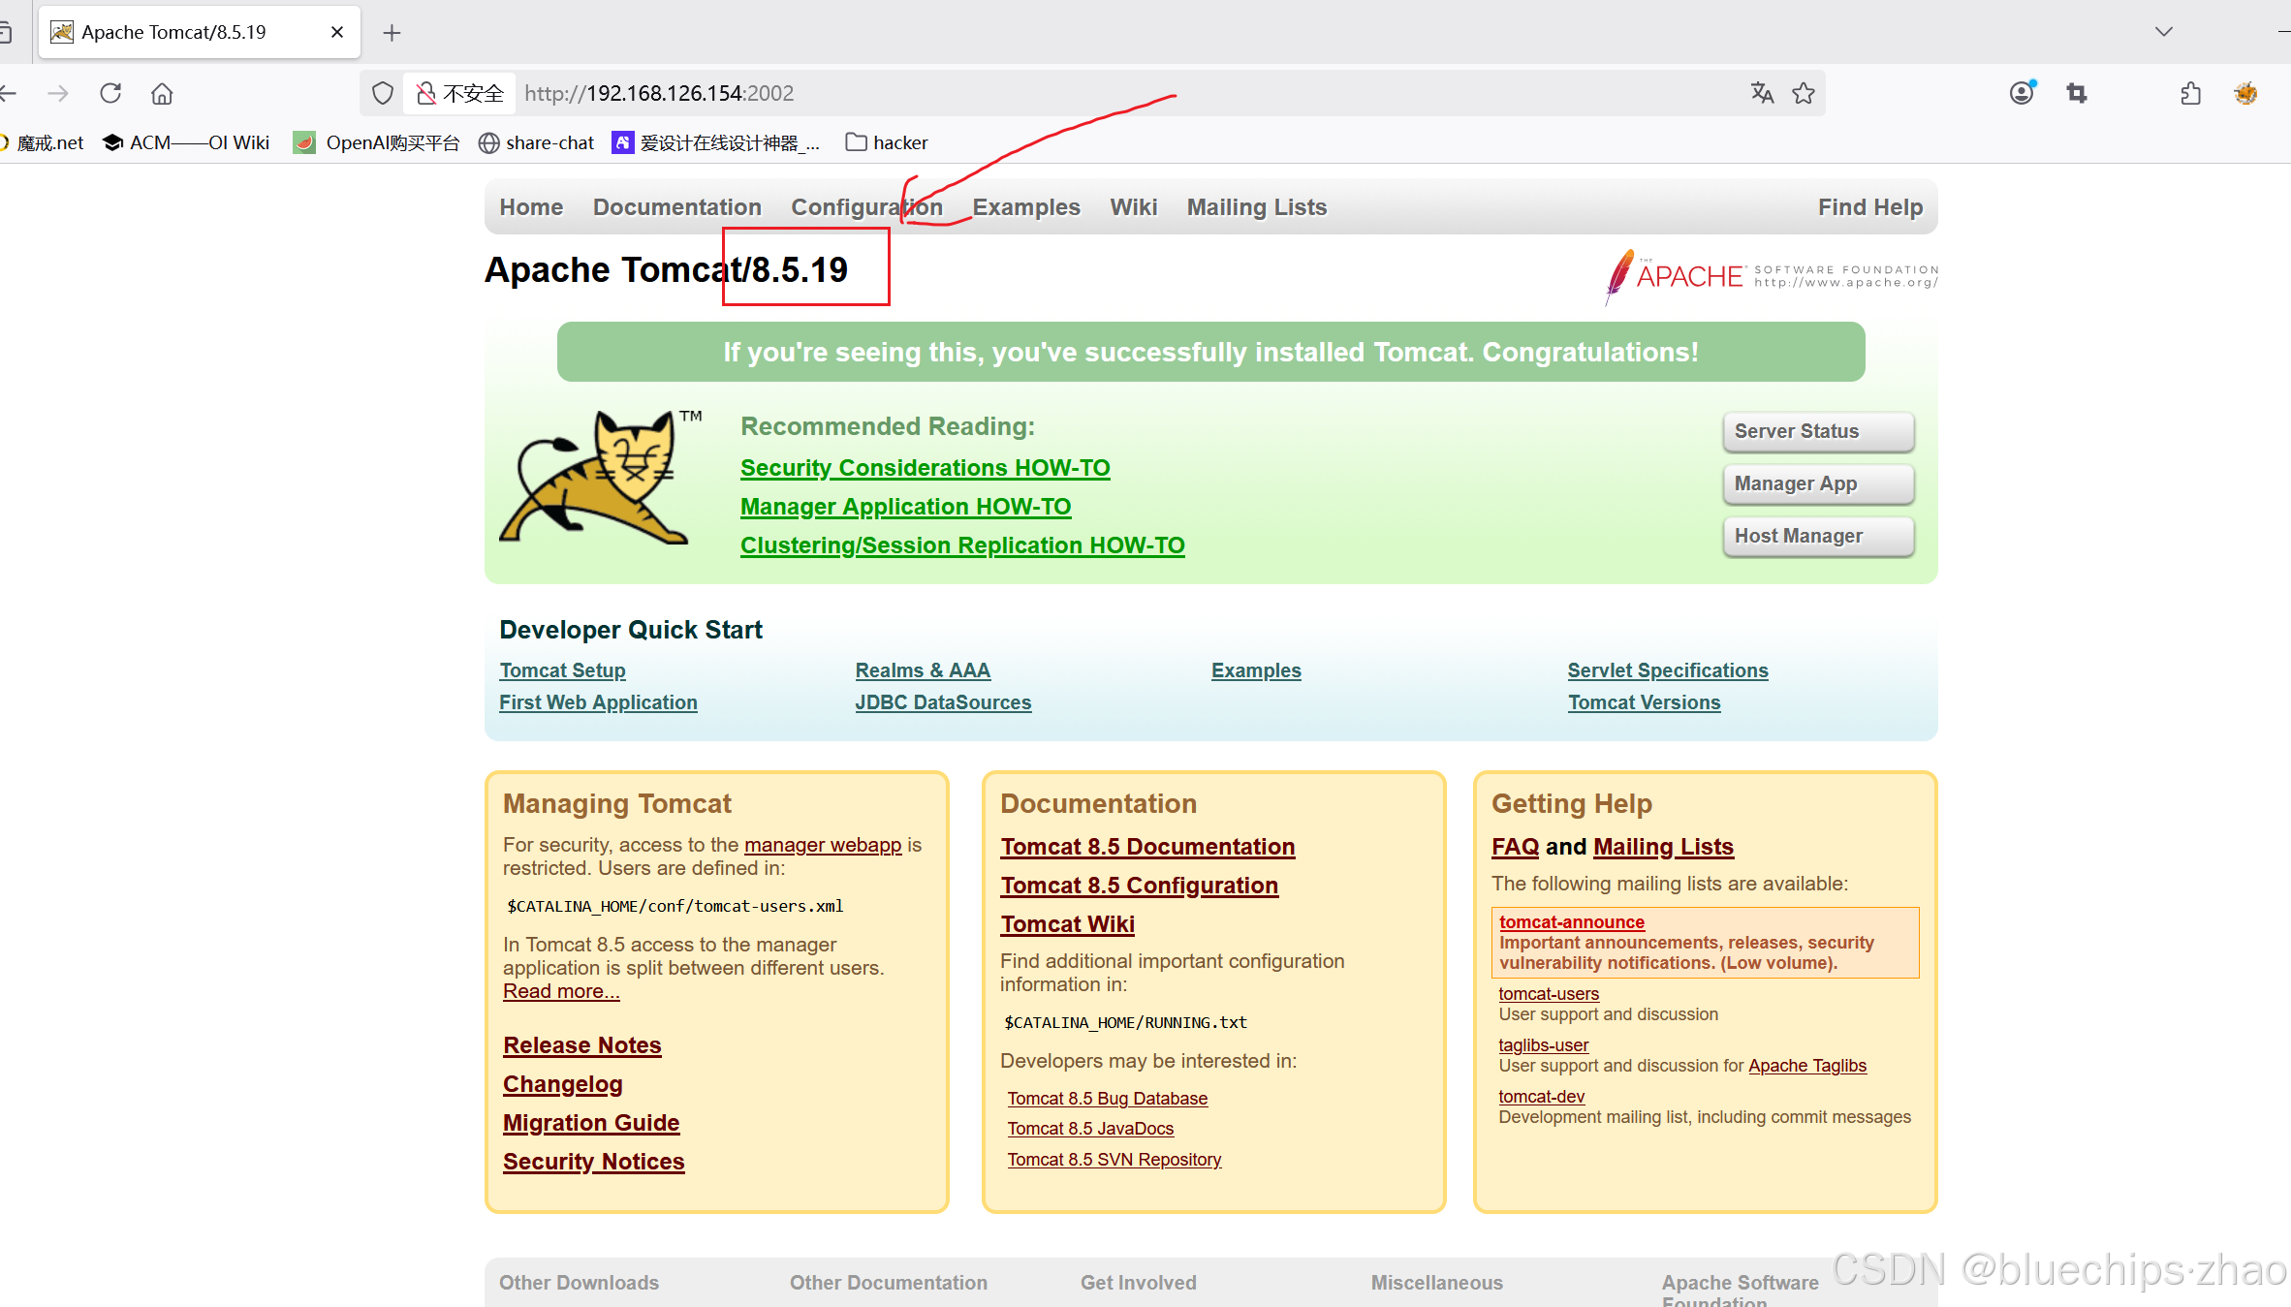Open Security Considerations HOW-TO link
2291x1307 pixels.
pyautogui.click(x=925, y=468)
